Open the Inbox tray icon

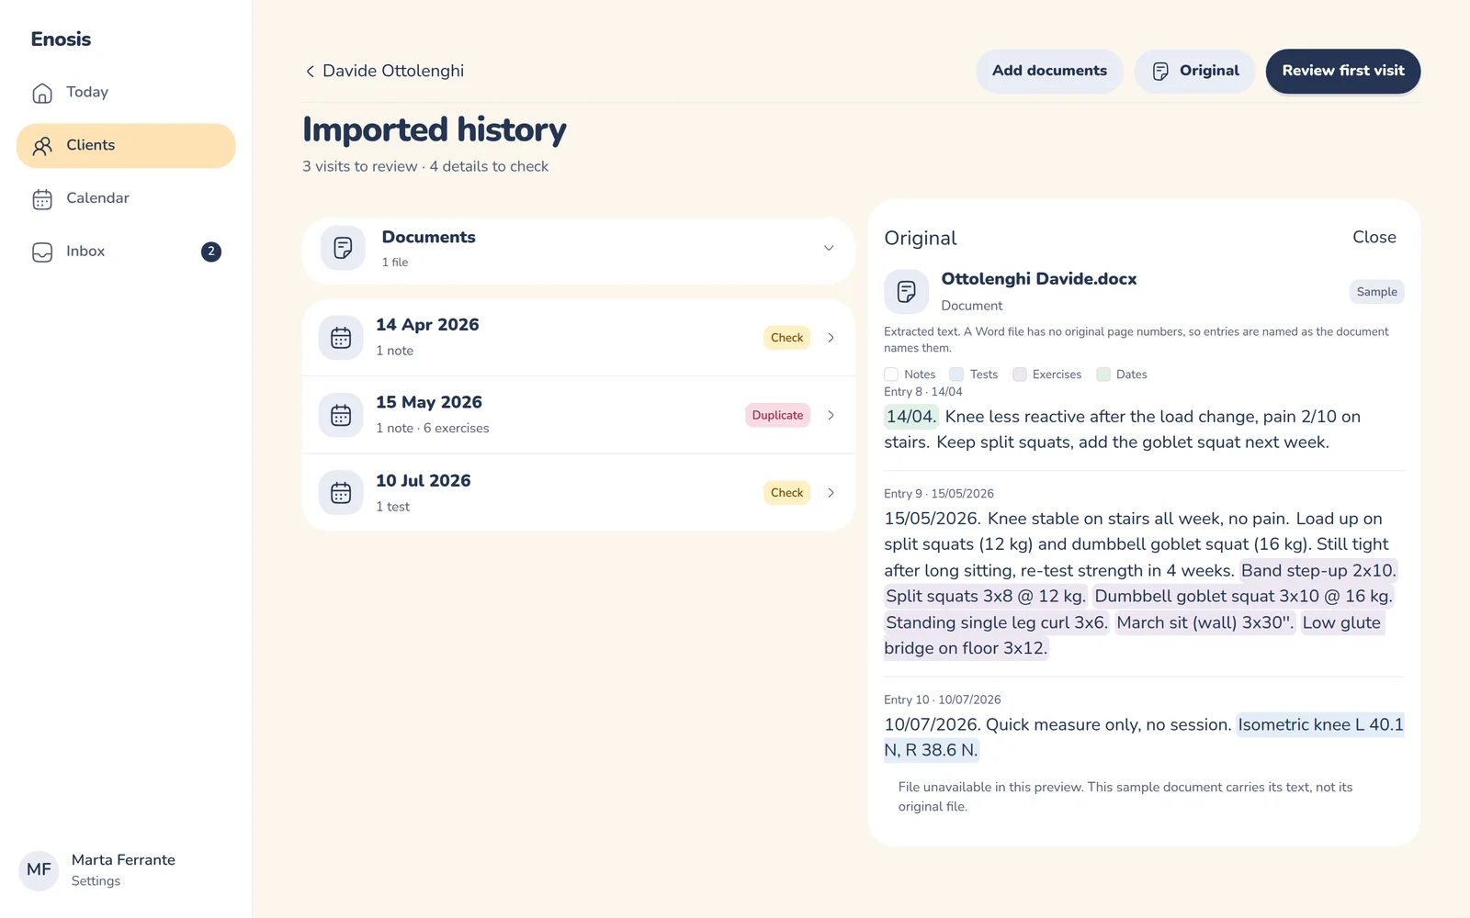coord(42,252)
